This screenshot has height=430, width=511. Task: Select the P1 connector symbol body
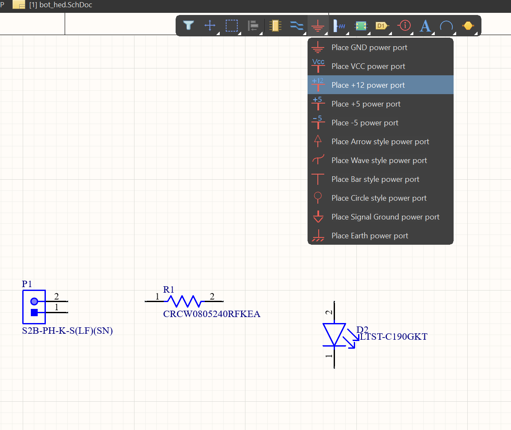tap(34, 307)
